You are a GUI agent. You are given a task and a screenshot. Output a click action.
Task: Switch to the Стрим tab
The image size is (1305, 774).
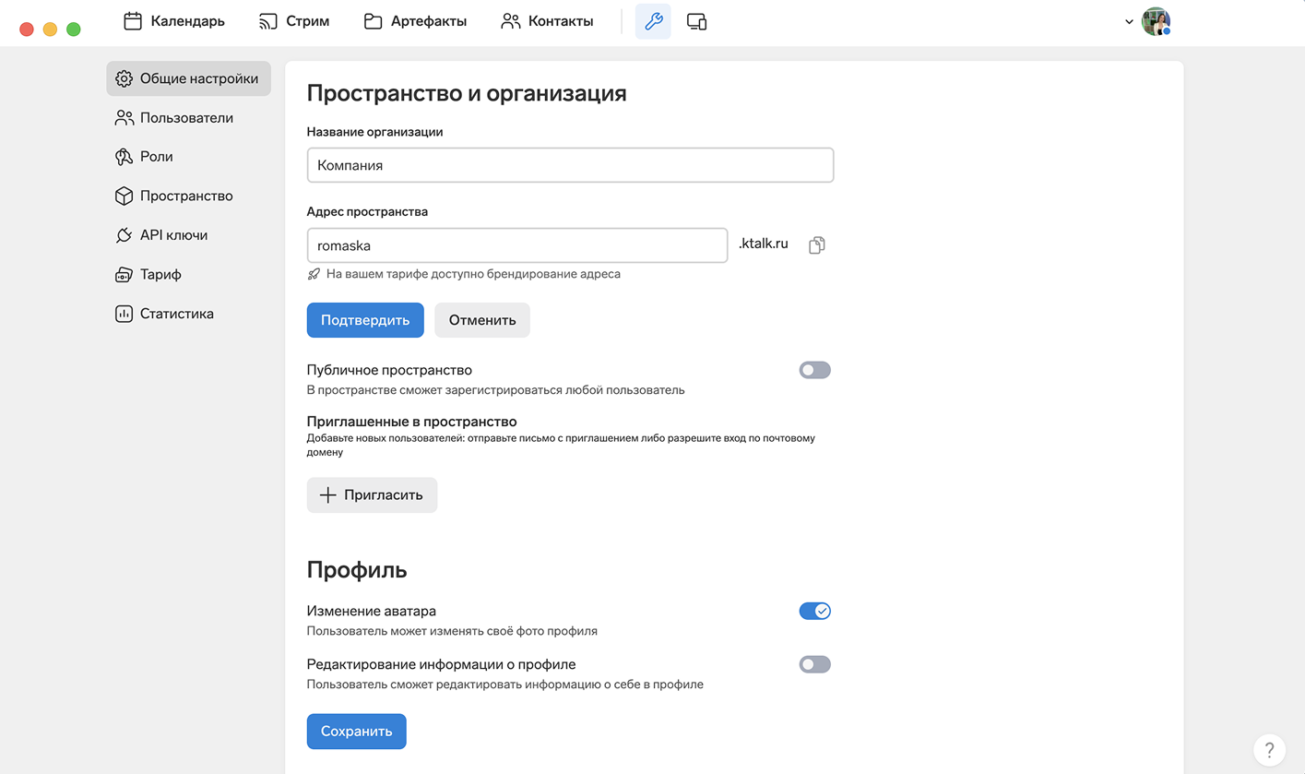(x=294, y=21)
